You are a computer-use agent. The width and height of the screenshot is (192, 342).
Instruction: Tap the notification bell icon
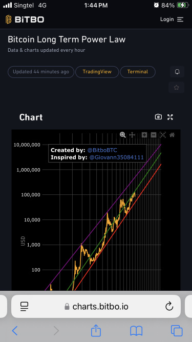[177, 72]
